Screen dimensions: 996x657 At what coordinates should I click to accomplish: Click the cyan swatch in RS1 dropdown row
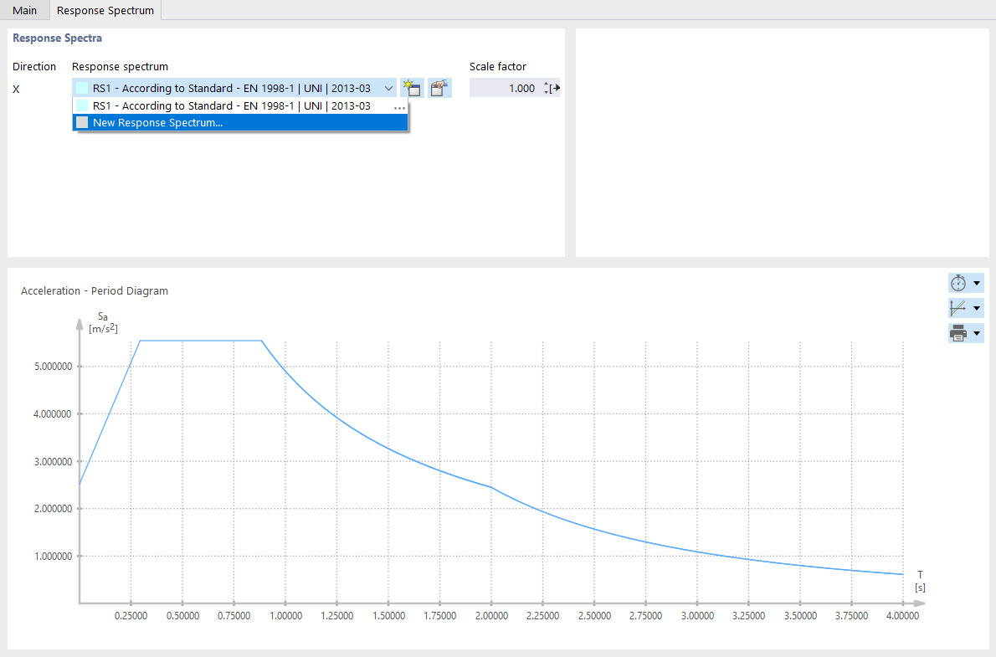coord(82,106)
